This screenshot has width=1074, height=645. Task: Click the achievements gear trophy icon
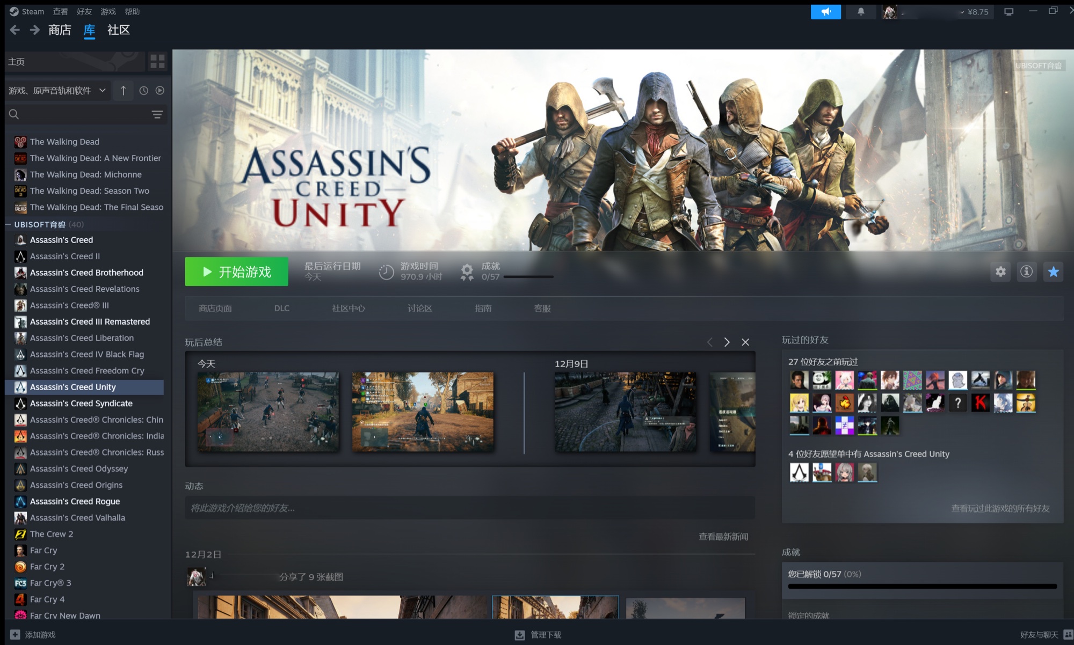[467, 272]
